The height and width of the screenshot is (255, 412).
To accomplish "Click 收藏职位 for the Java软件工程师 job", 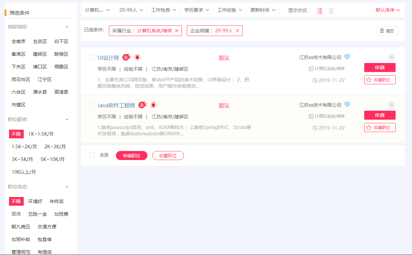I will coord(380,127).
